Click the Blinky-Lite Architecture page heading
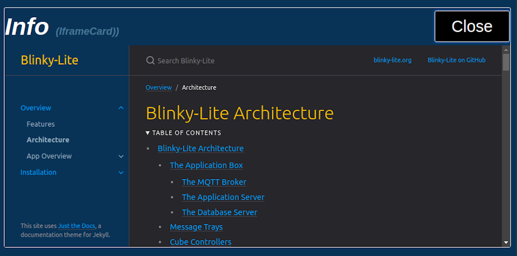This screenshot has width=517, height=256. [240, 113]
